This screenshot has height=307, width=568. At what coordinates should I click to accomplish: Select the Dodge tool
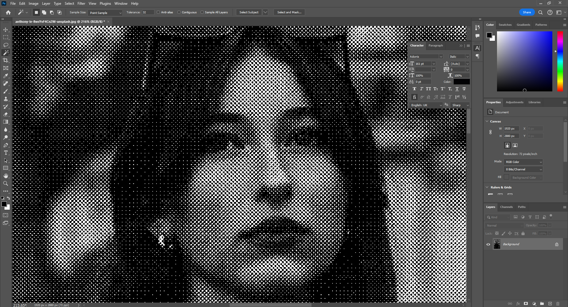tap(6, 137)
